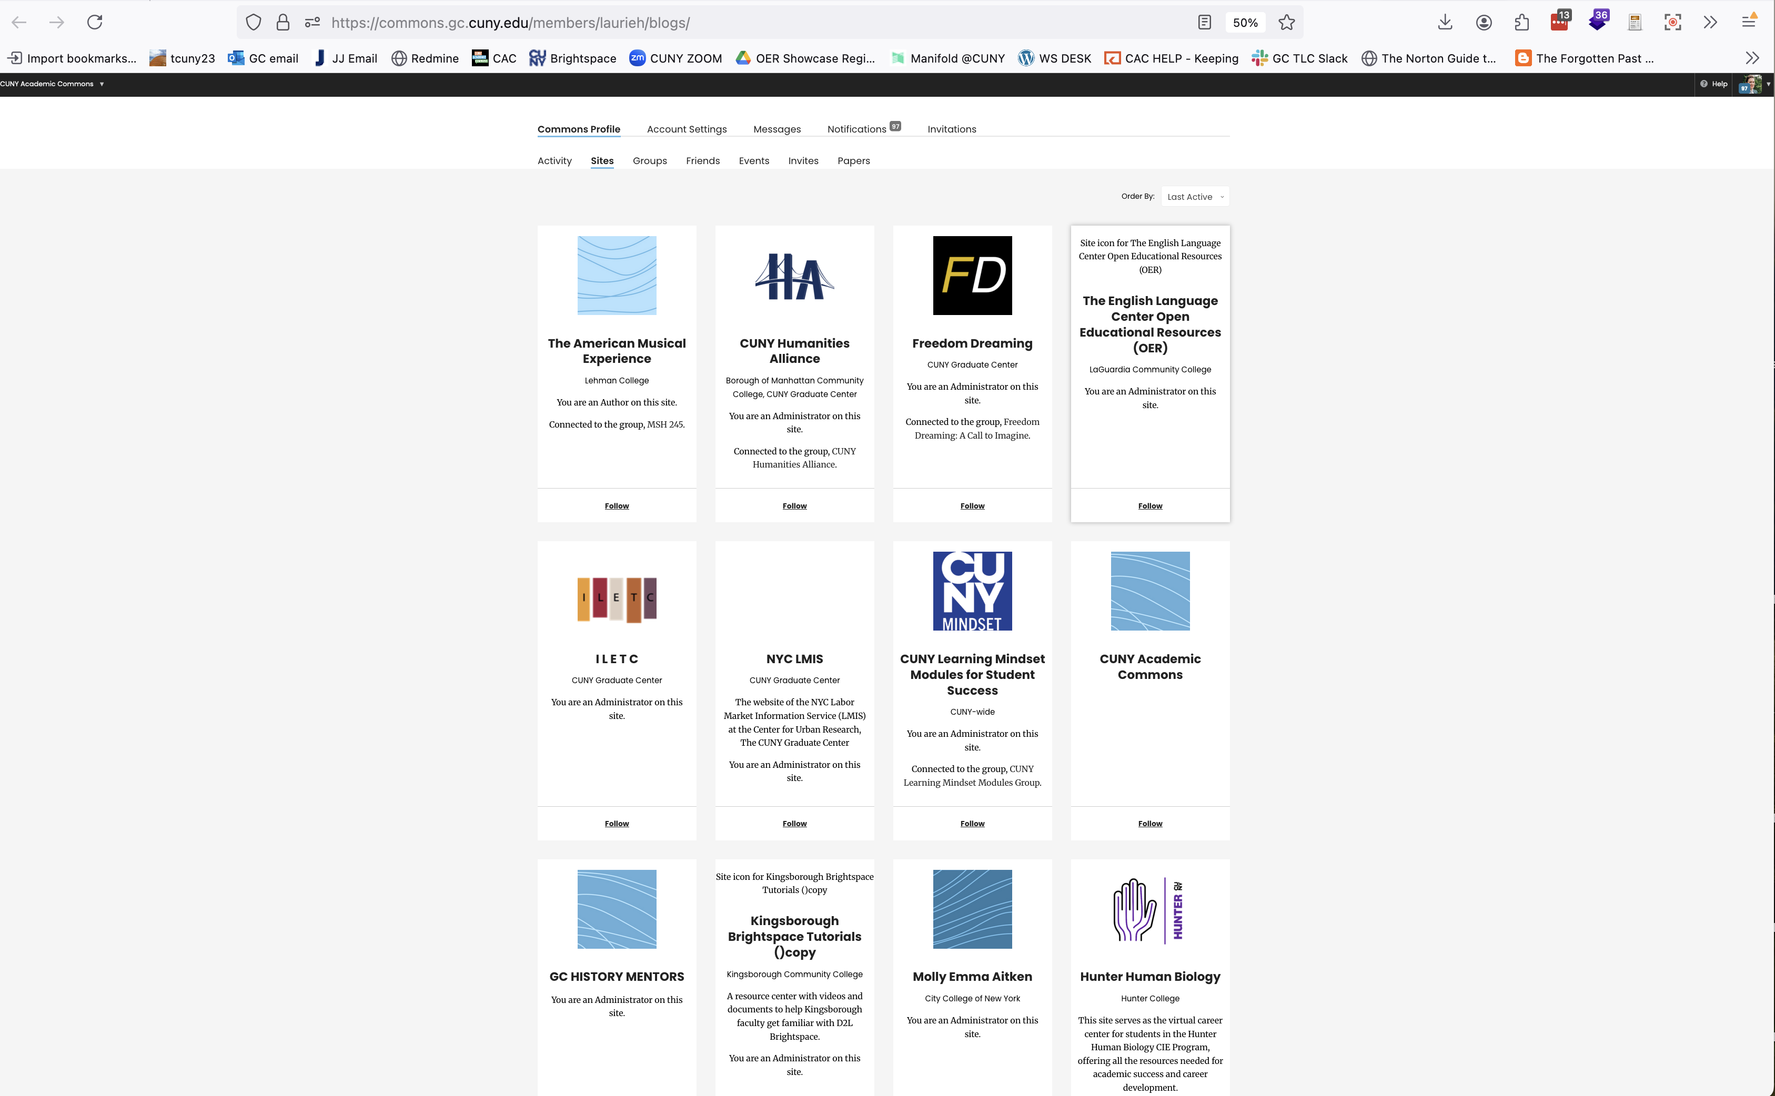The height and width of the screenshot is (1096, 1775).
Task: Show more toolbar tools chevron
Action: (1710, 23)
